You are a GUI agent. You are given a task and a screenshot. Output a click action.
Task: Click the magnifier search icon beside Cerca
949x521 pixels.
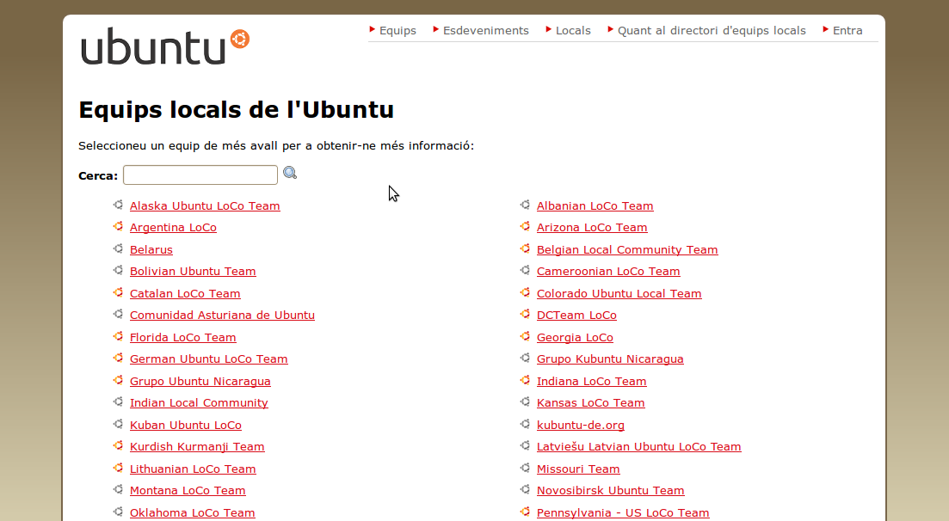290,173
